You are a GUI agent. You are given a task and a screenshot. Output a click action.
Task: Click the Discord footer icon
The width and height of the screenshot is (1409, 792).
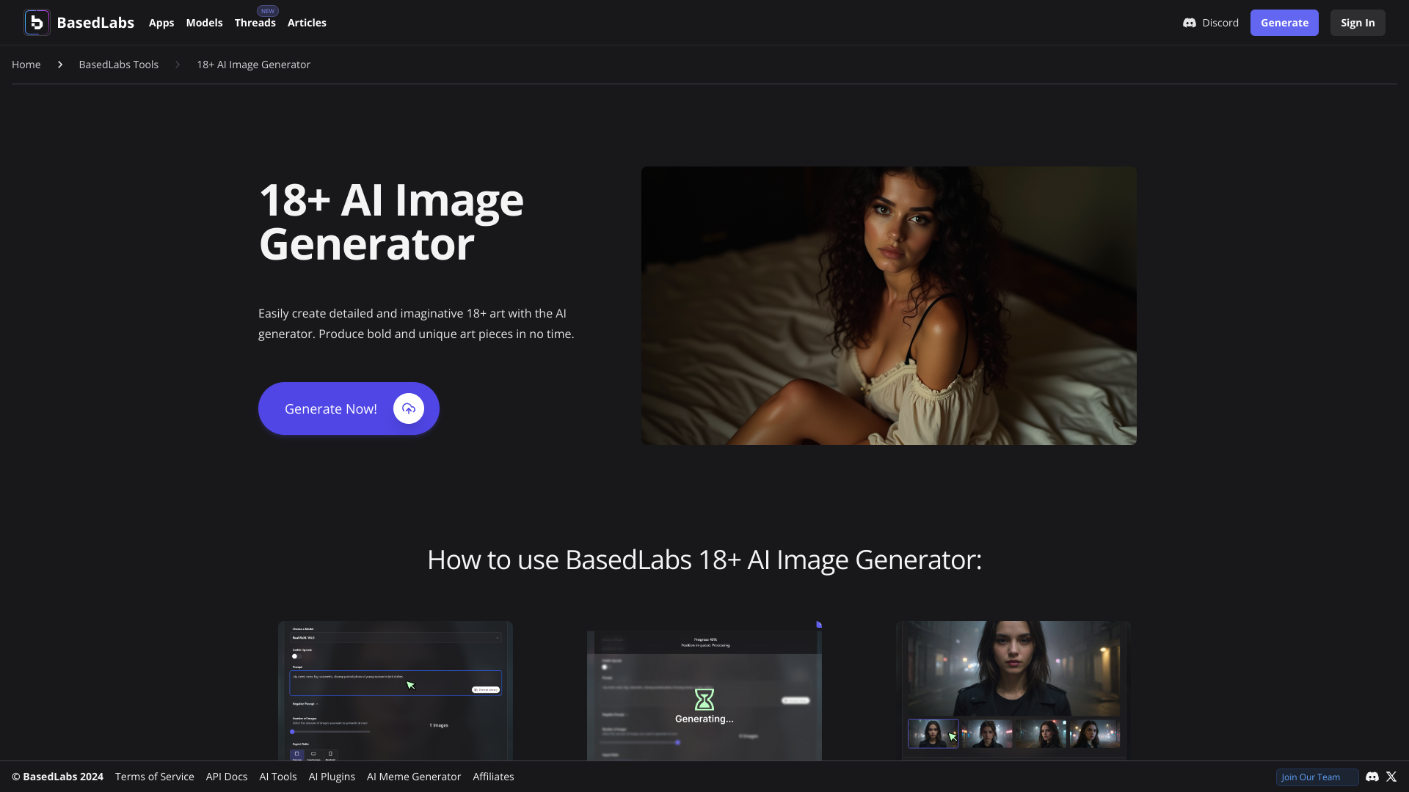click(1373, 776)
